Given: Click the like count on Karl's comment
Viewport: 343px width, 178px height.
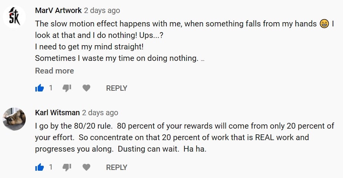Looking at the screenshot, I should [51, 167].
